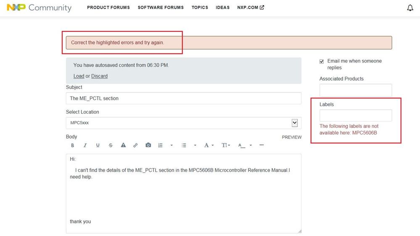
Task: Show more toolbar options with the ellipsis
Action: [x=262, y=145]
